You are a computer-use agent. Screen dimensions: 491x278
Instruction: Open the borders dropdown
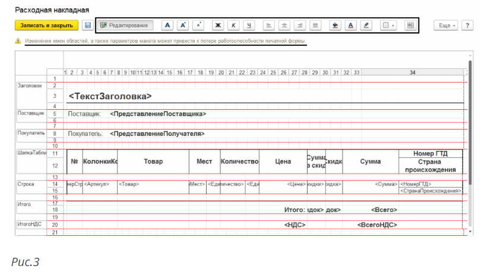click(x=388, y=26)
